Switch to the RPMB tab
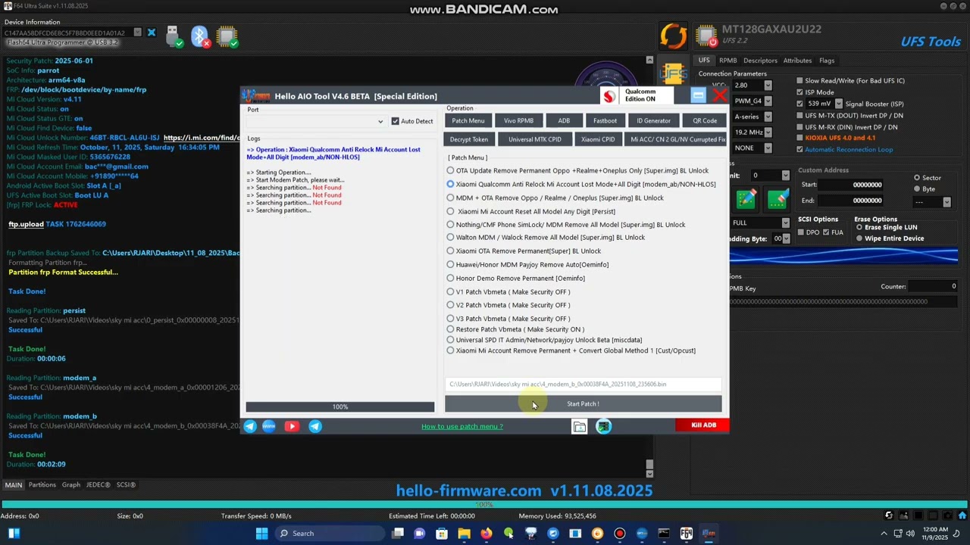The width and height of the screenshot is (970, 545). [727, 61]
